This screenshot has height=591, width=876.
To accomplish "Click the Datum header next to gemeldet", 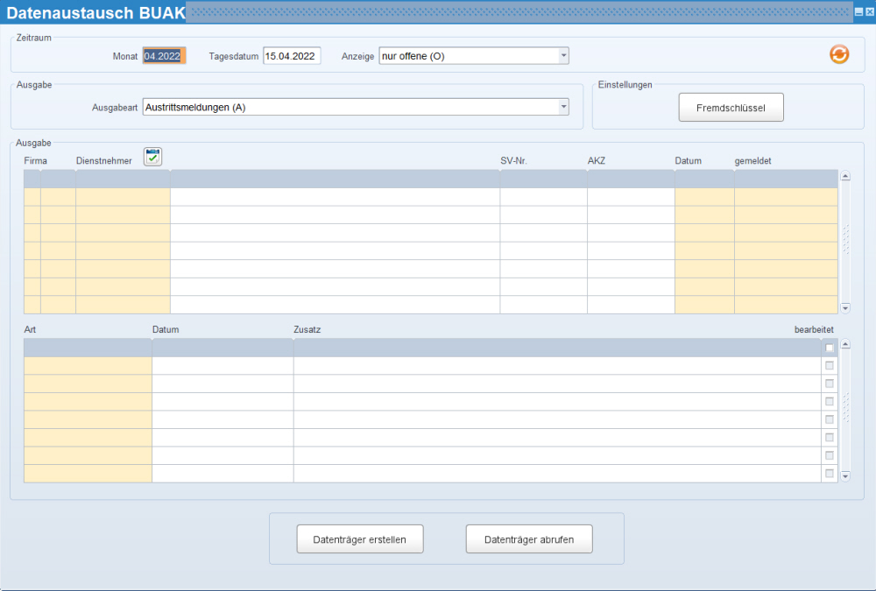I will tap(688, 161).
